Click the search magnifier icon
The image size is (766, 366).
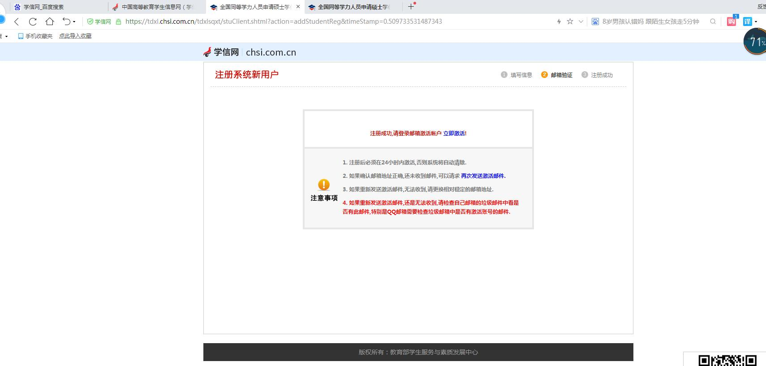click(713, 22)
